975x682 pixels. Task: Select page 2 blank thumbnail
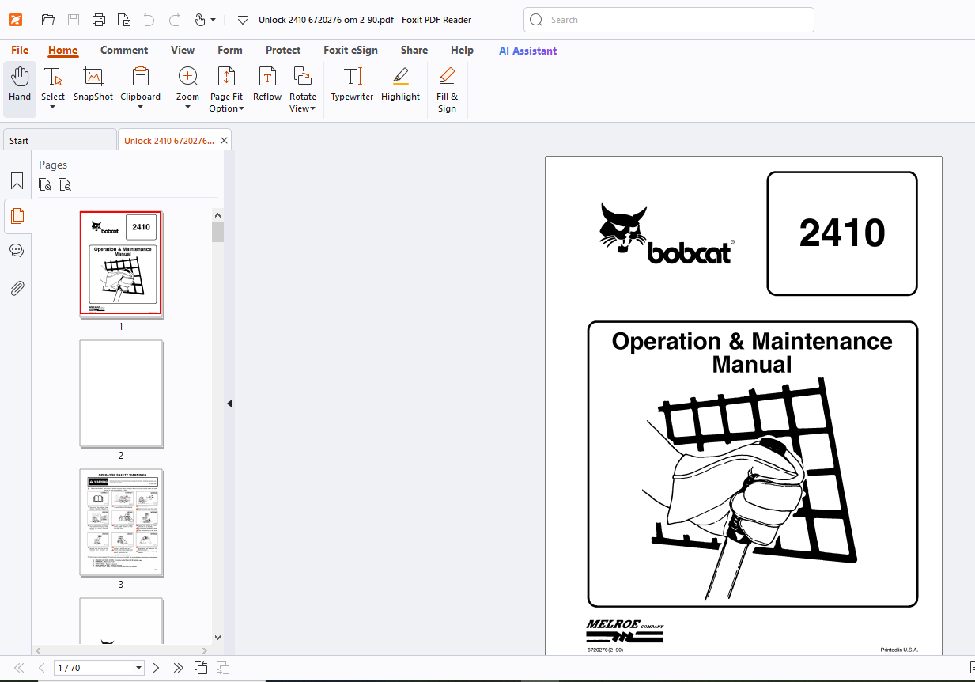[121, 393]
